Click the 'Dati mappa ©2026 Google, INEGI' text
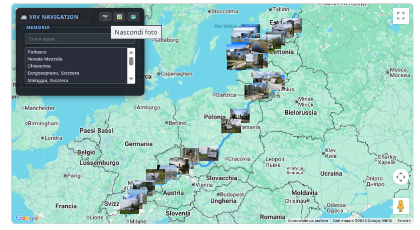 (x=363, y=221)
